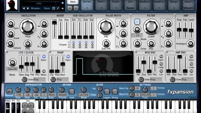
Task: Toggle LFO Mono button
Action: click(x=44, y=71)
